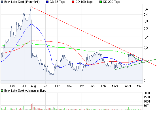
Task: Click the tall red volume bar in late August
Action: click(x=43, y=107)
